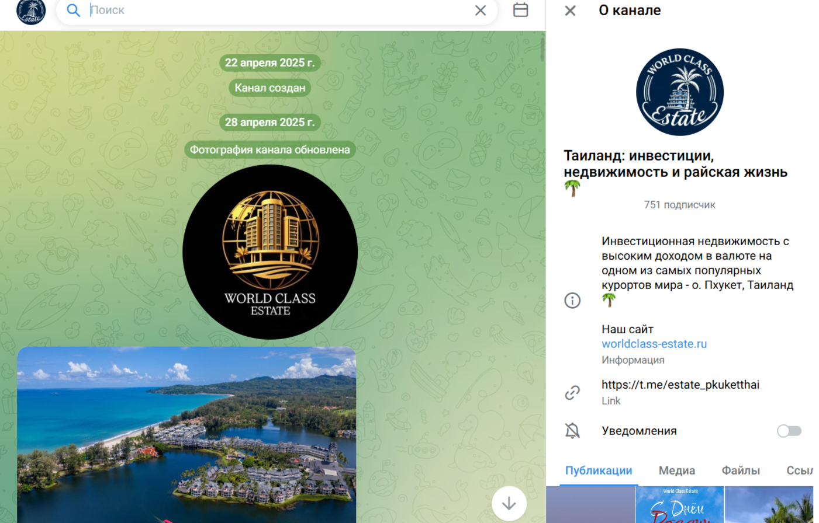Click the 22 апреля 2025 г. date badge
Viewport: 819px width, 523px height.
click(x=270, y=62)
